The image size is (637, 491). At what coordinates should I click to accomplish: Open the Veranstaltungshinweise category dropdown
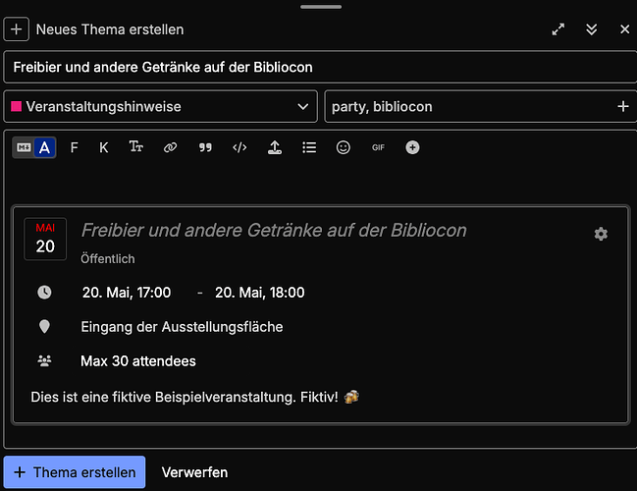click(161, 106)
